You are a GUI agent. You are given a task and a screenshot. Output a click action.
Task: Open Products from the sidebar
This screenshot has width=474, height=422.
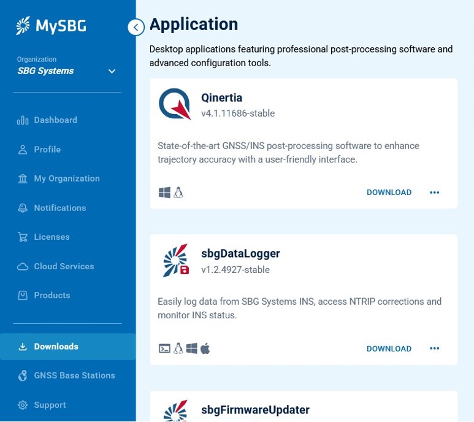tap(52, 296)
